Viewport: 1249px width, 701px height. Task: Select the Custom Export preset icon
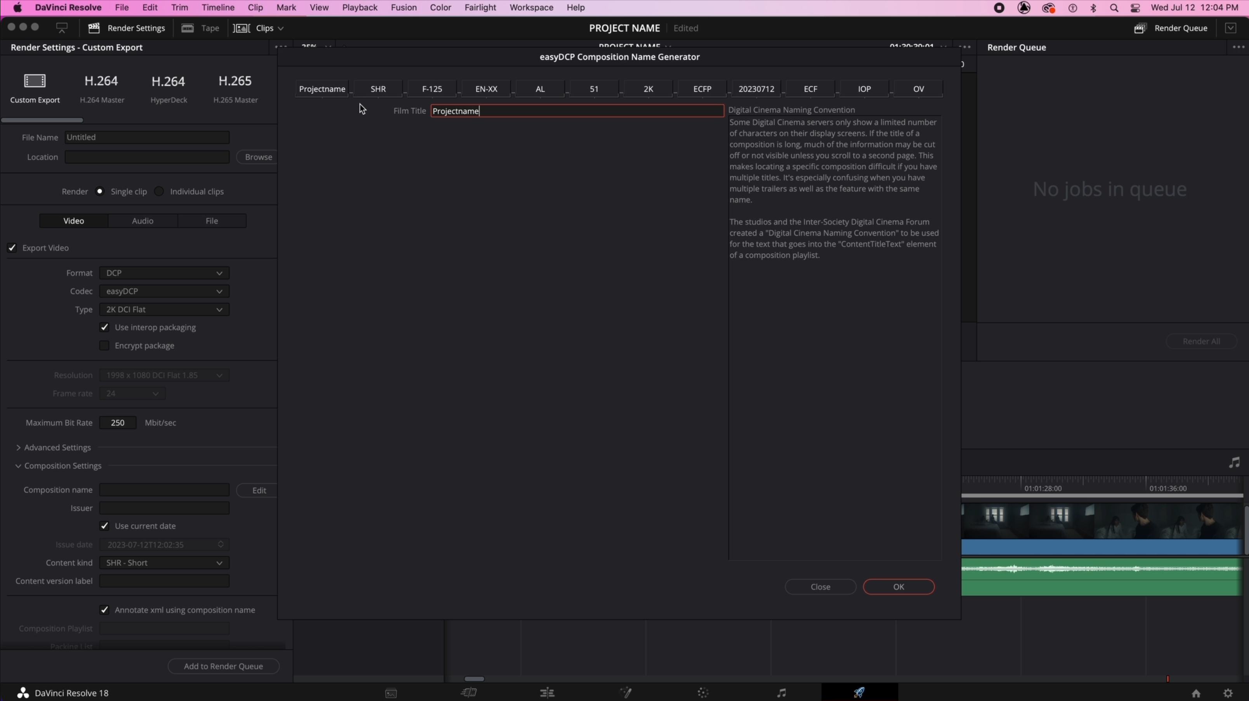click(x=35, y=80)
